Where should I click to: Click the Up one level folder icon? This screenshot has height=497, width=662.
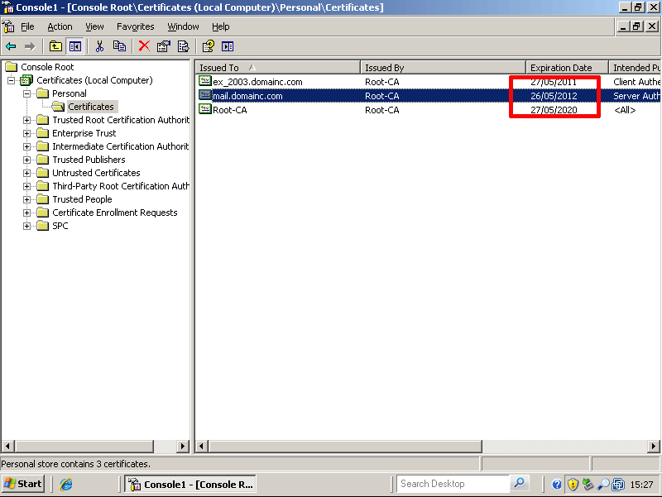click(x=55, y=46)
